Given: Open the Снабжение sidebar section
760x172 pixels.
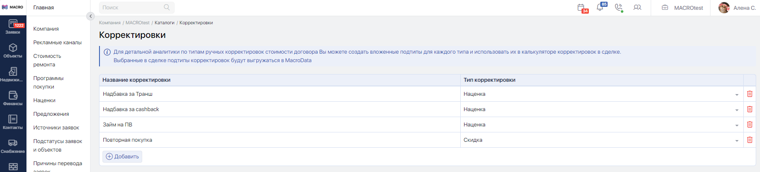Looking at the screenshot, I should click(x=13, y=146).
